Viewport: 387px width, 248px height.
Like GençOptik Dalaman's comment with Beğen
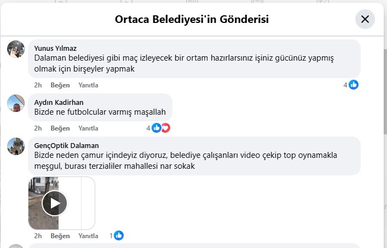pos(60,236)
